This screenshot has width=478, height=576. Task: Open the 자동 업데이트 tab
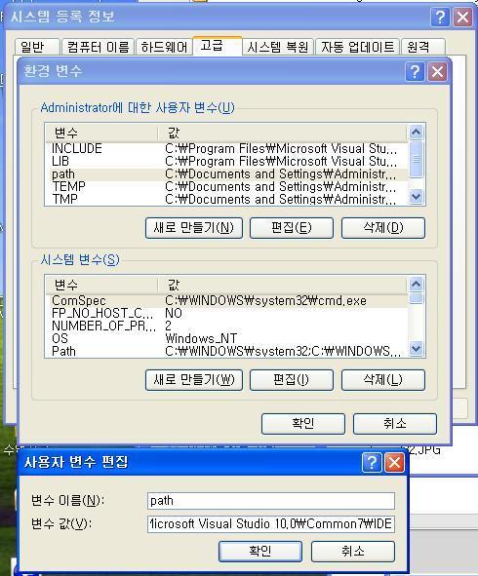tap(358, 47)
